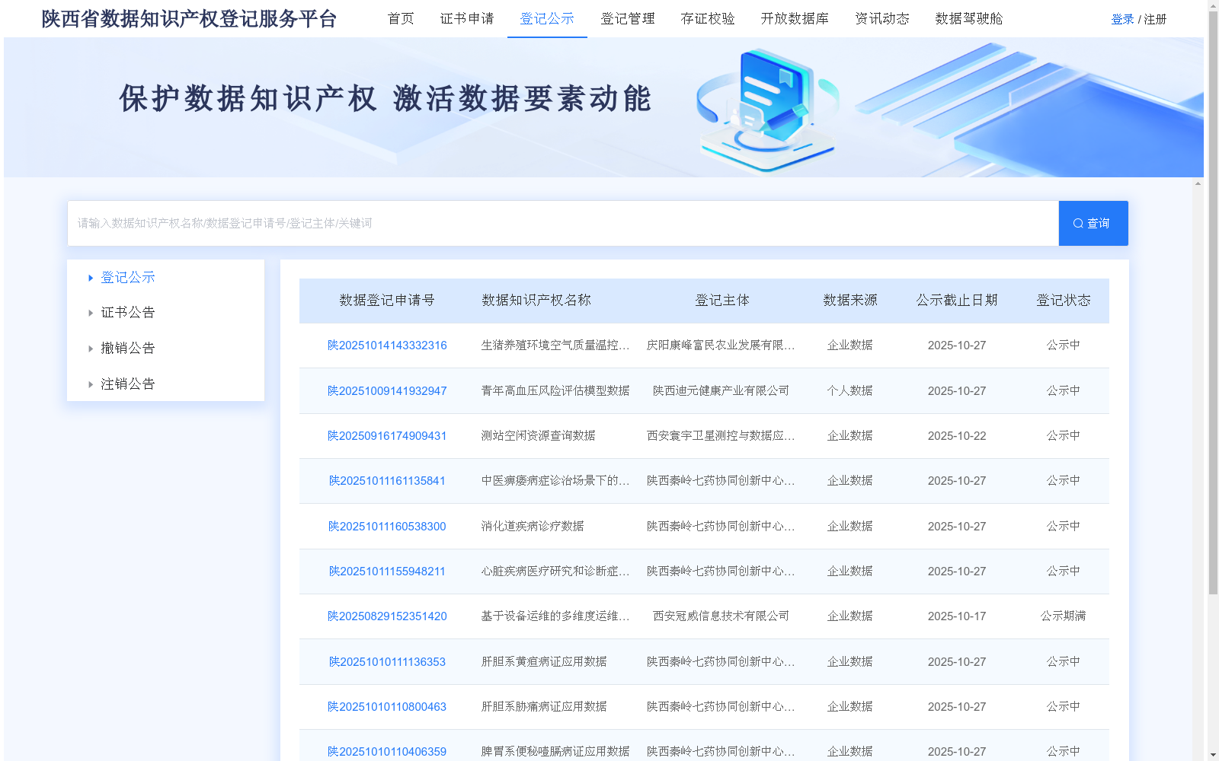1219x761 pixels.
Task: Open the 证书申请 nav tab
Action: coord(467,18)
